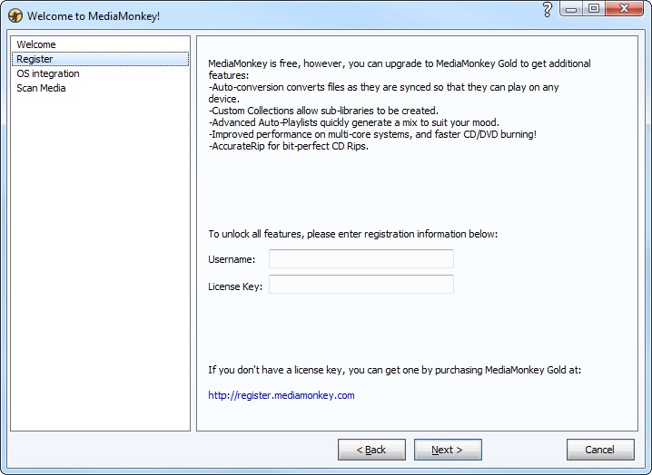Click the 'Welcome to MediaMonkey!' title text
This screenshot has height=475, width=652.
pyautogui.click(x=94, y=16)
